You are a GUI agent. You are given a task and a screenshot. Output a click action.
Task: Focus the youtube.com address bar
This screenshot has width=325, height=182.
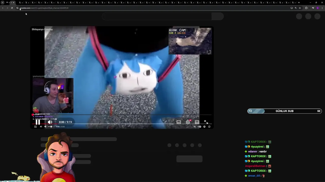tap(152, 8)
